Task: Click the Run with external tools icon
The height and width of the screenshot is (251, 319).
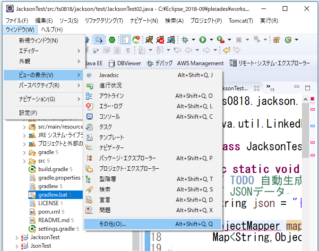Action: coord(221,40)
